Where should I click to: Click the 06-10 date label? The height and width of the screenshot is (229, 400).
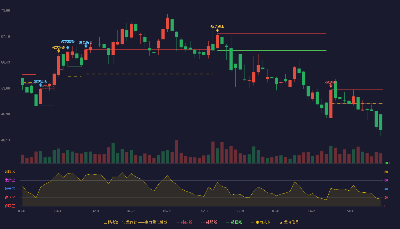(x=276, y=211)
